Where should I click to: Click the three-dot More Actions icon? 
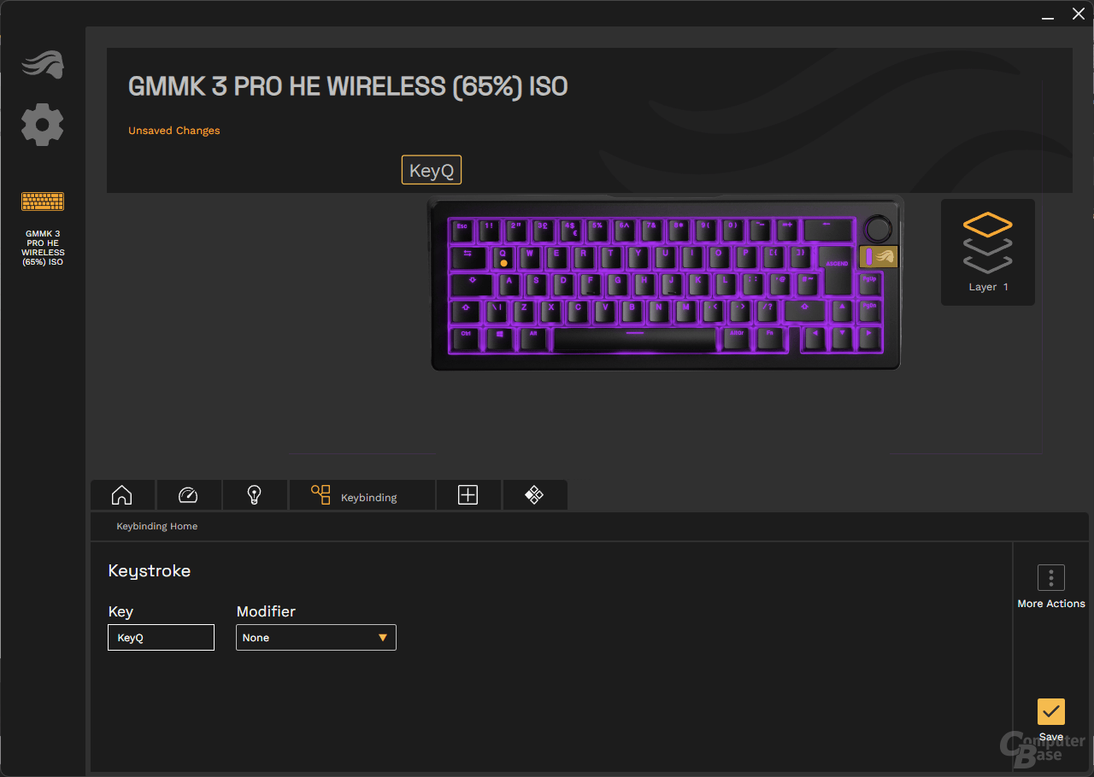pyautogui.click(x=1051, y=578)
